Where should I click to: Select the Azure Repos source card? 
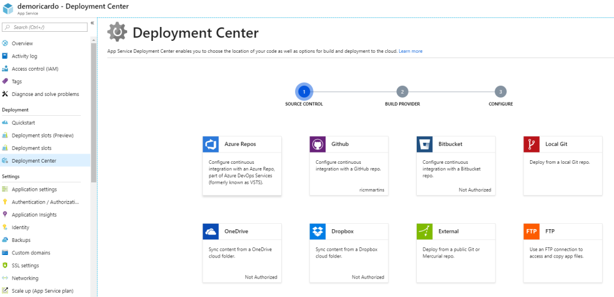242,166
